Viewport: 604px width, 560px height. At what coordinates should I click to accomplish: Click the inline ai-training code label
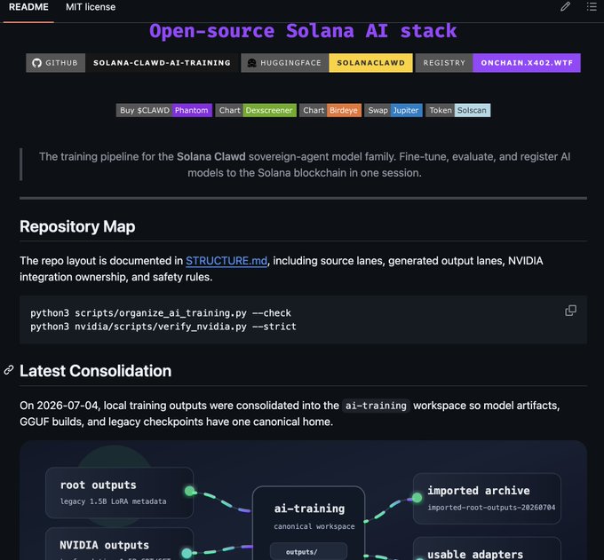(376, 406)
